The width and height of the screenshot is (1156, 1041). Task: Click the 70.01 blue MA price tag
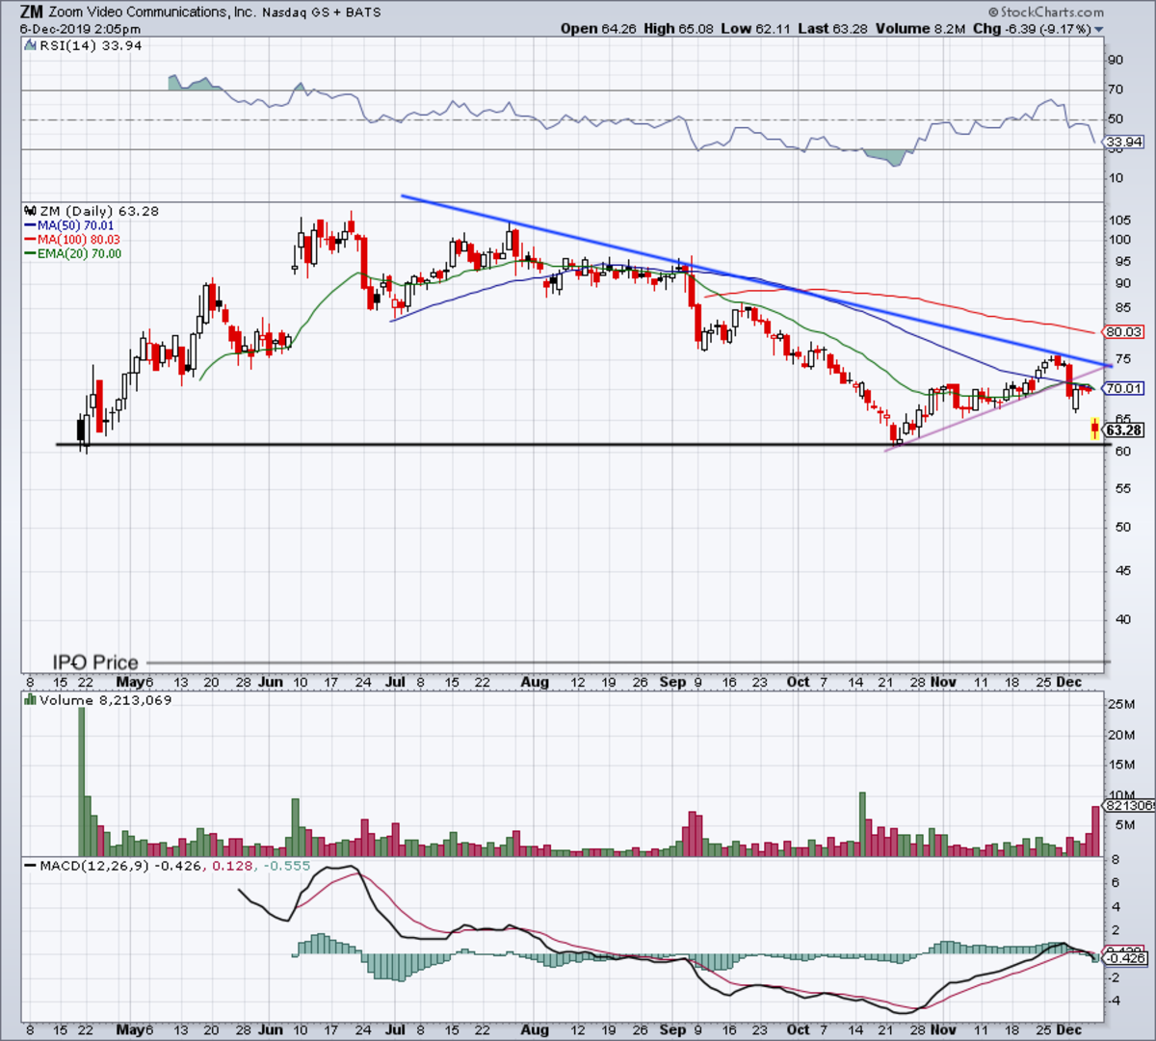pyautogui.click(x=1123, y=388)
